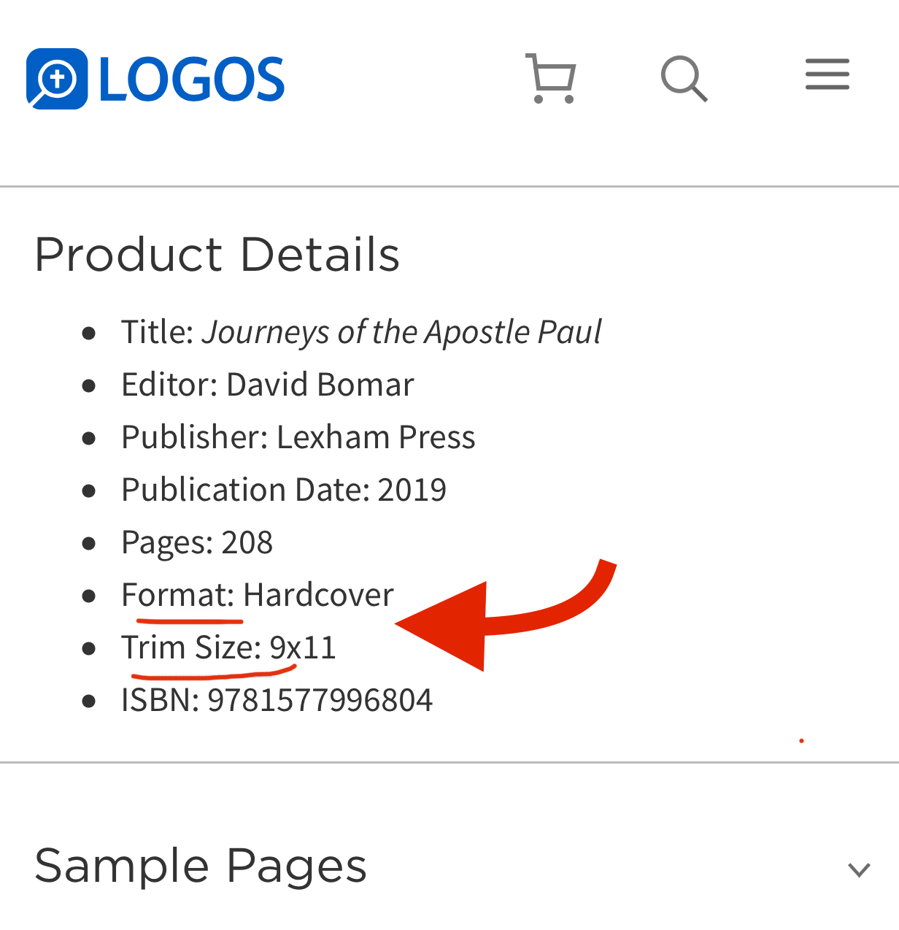Go to Logos home via logo icon
The height and width of the screenshot is (930, 899).
pyautogui.click(x=57, y=79)
